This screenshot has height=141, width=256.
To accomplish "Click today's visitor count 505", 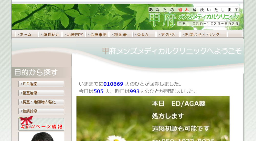I will pos(99,91).
